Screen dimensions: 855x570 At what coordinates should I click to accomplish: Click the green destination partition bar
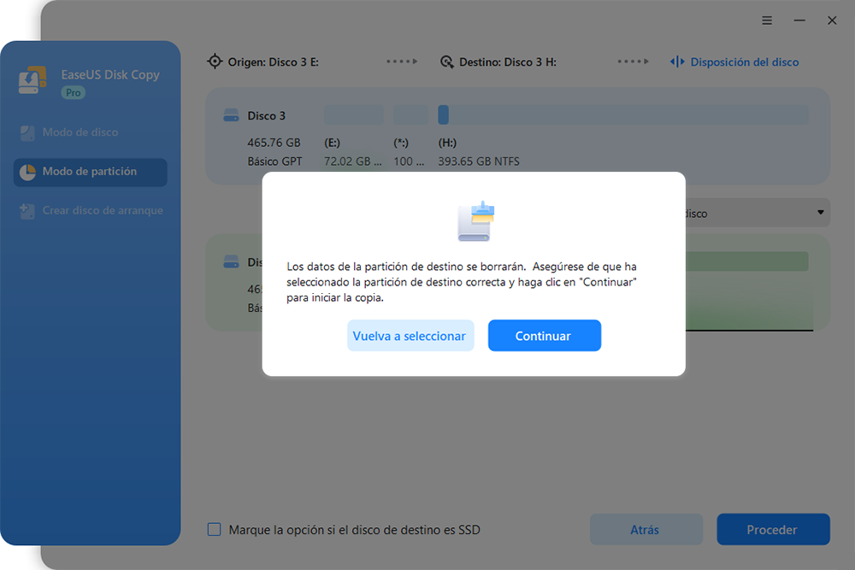(746, 261)
